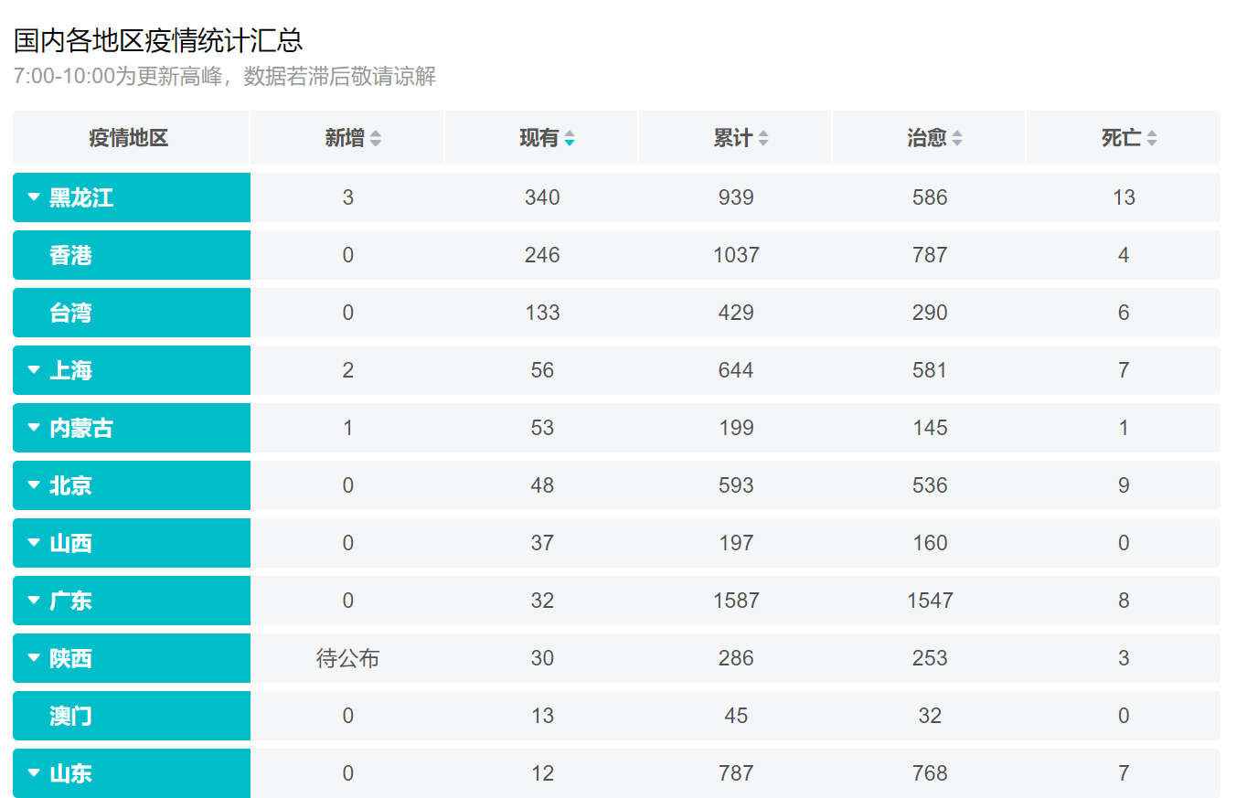
Task: Click the 疫情地区 column header
Action: [129, 138]
